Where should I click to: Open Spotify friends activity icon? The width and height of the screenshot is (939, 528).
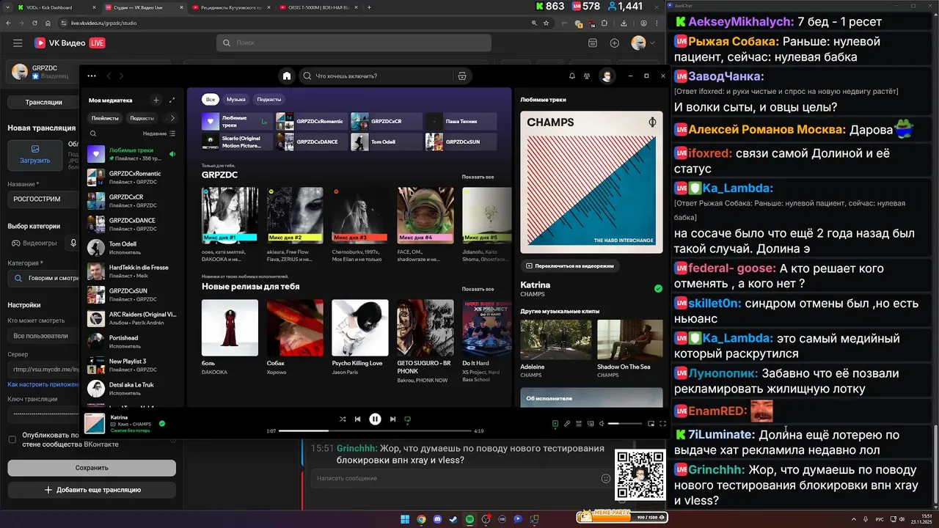pyautogui.click(x=587, y=76)
